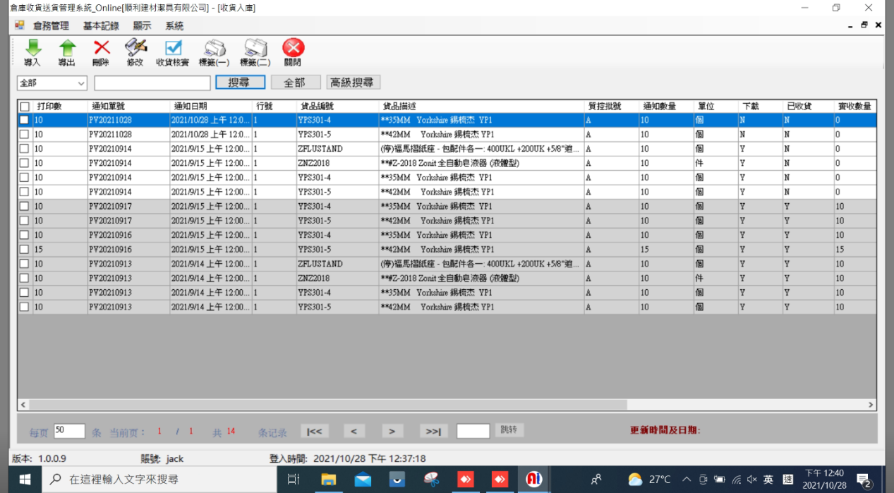Click the 關閉 close module icon
This screenshot has width=894, height=493.
(292, 52)
